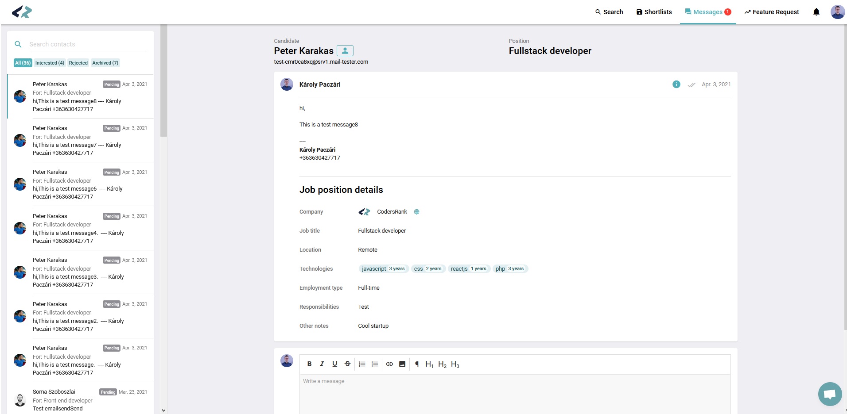Click the double-check read status icon
This screenshot has height=414, width=847.
[x=692, y=85]
